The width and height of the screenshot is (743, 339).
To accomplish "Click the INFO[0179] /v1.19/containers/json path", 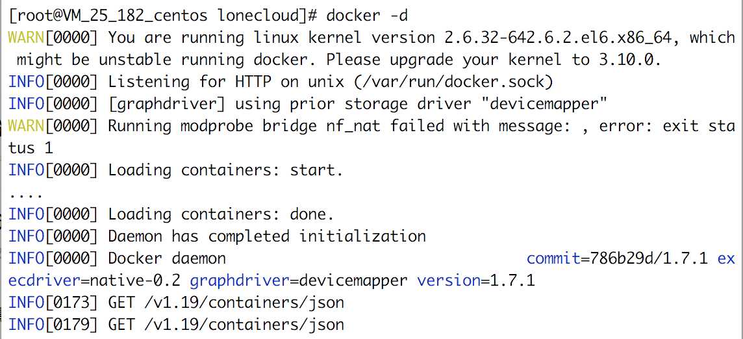I will (244, 325).
